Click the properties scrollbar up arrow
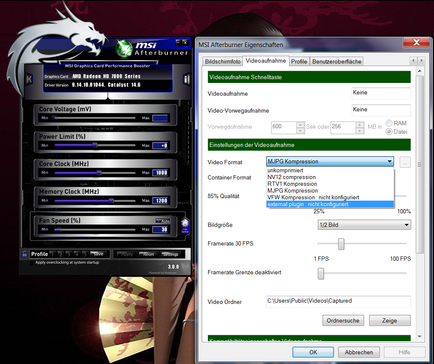The height and width of the screenshot is (364, 434). [420, 71]
